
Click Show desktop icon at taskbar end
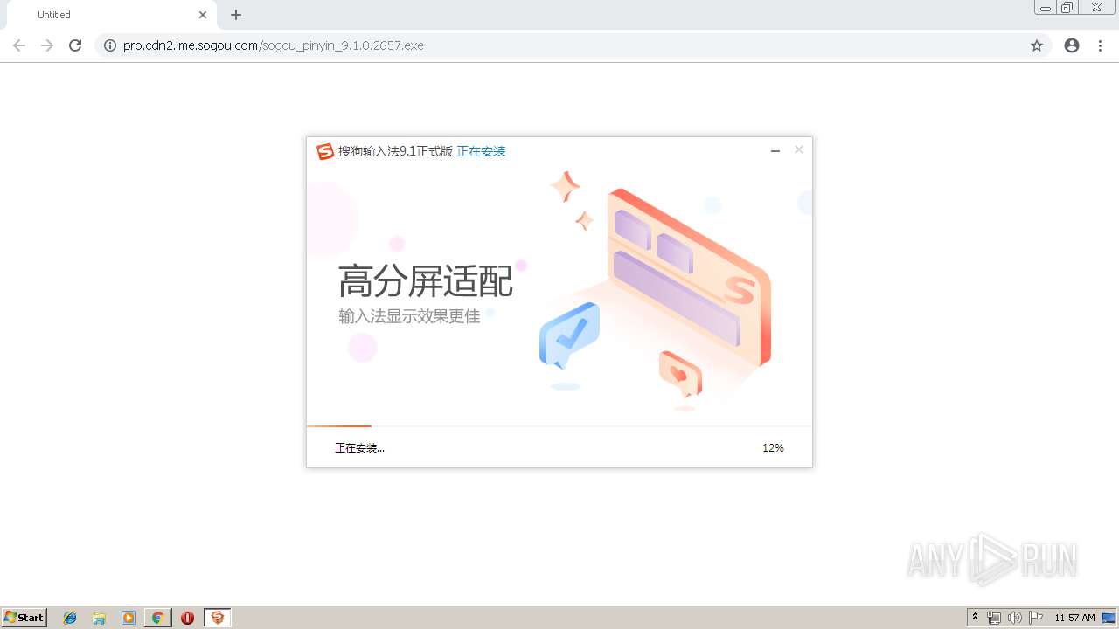pyautogui.click(x=1109, y=618)
